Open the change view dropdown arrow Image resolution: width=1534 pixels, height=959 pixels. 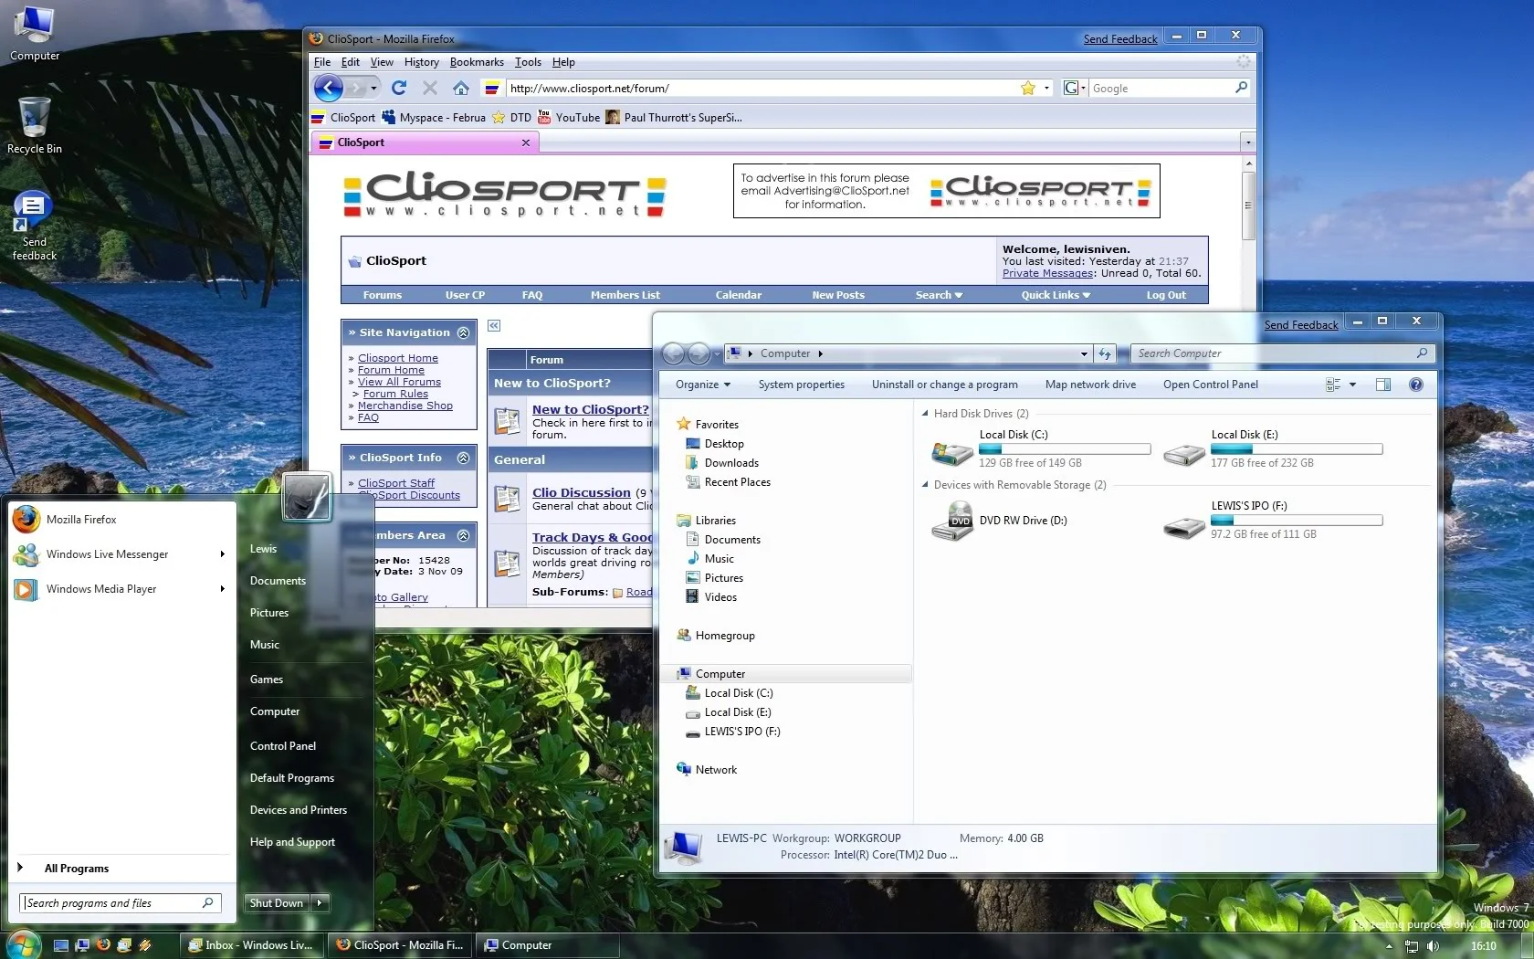pyautogui.click(x=1352, y=385)
